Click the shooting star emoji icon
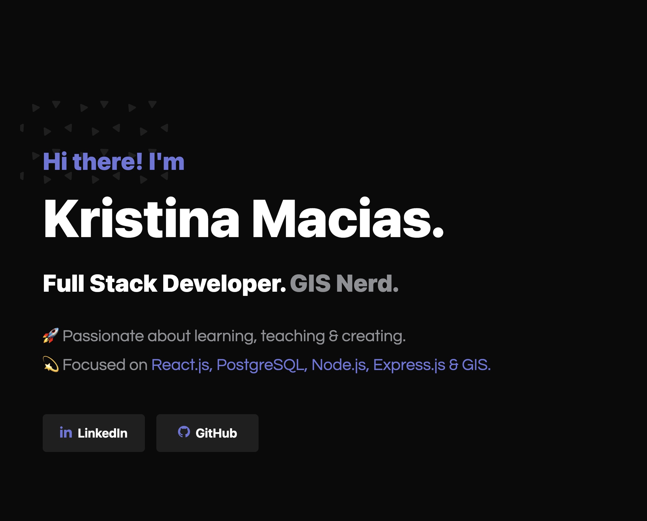Screen dimensions: 647x521 point(51,364)
